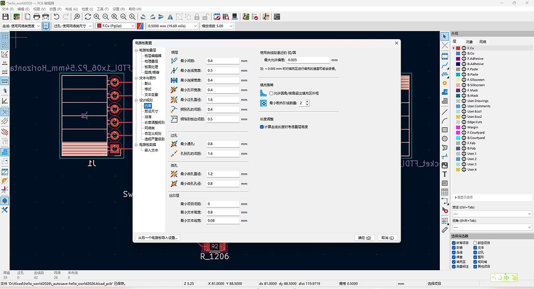The width and height of the screenshot is (534, 289).
Task: Click the Rotate counterclockwise icon
Action: (x=143, y=17)
